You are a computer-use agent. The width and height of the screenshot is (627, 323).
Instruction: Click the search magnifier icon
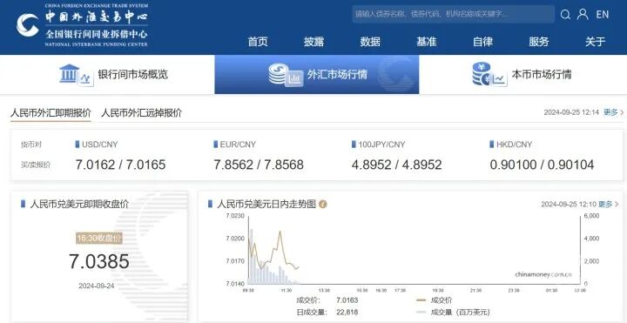[565, 15]
